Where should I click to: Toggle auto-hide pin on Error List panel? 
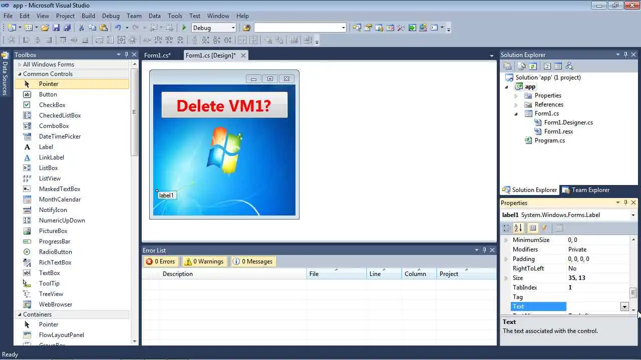click(x=484, y=250)
